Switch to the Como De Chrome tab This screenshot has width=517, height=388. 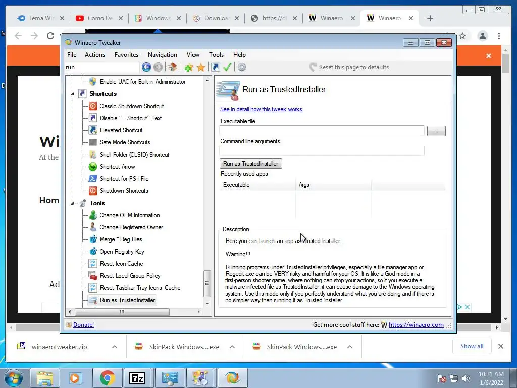click(x=99, y=18)
